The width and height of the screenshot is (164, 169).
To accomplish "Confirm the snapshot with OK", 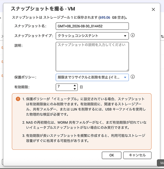I will coord(111,155).
